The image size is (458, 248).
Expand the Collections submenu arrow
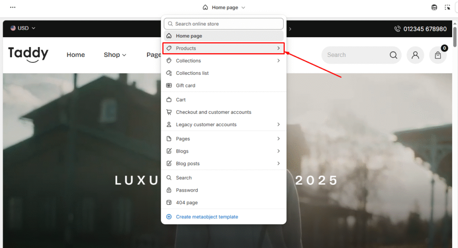point(278,61)
